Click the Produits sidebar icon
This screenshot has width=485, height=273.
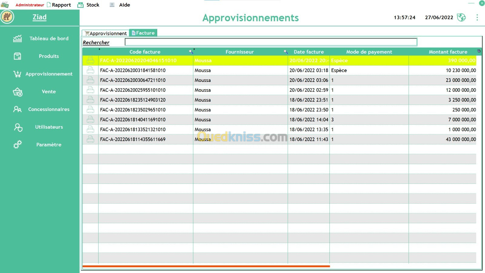click(18, 56)
